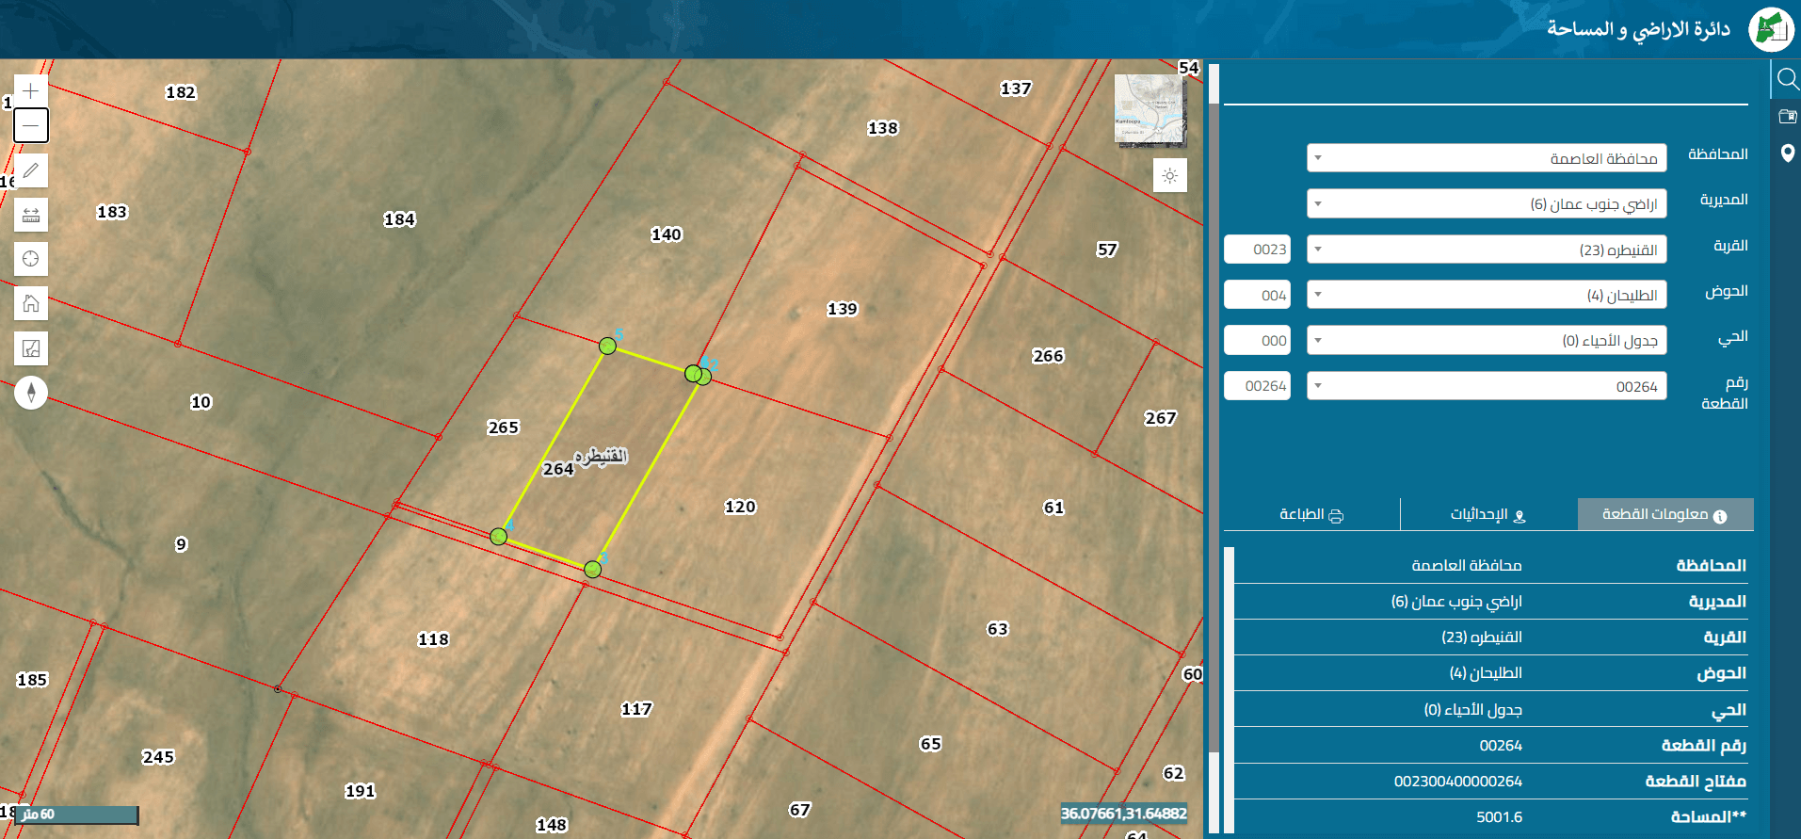Return to home map extent
The height and width of the screenshot is (839, 1801).
coord(31,303)
